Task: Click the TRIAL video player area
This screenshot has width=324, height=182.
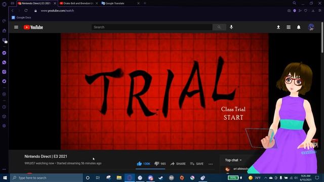Action: click(165, 92)
